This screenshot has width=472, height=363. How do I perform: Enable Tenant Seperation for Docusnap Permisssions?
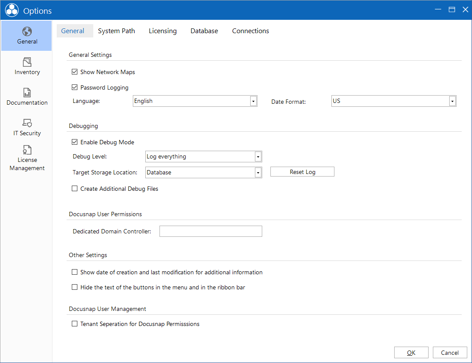point(74,324)
